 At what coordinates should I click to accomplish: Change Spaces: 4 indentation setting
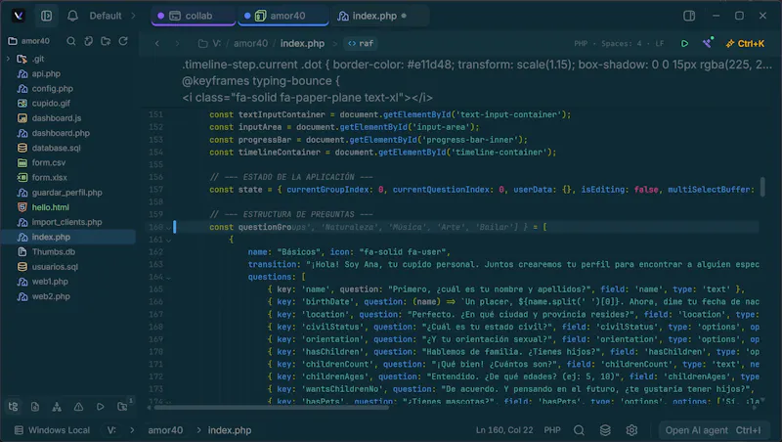(622, 43)
